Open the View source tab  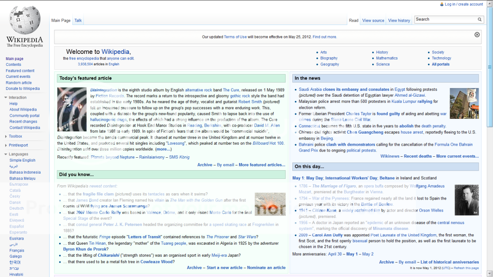click(373, 20)
